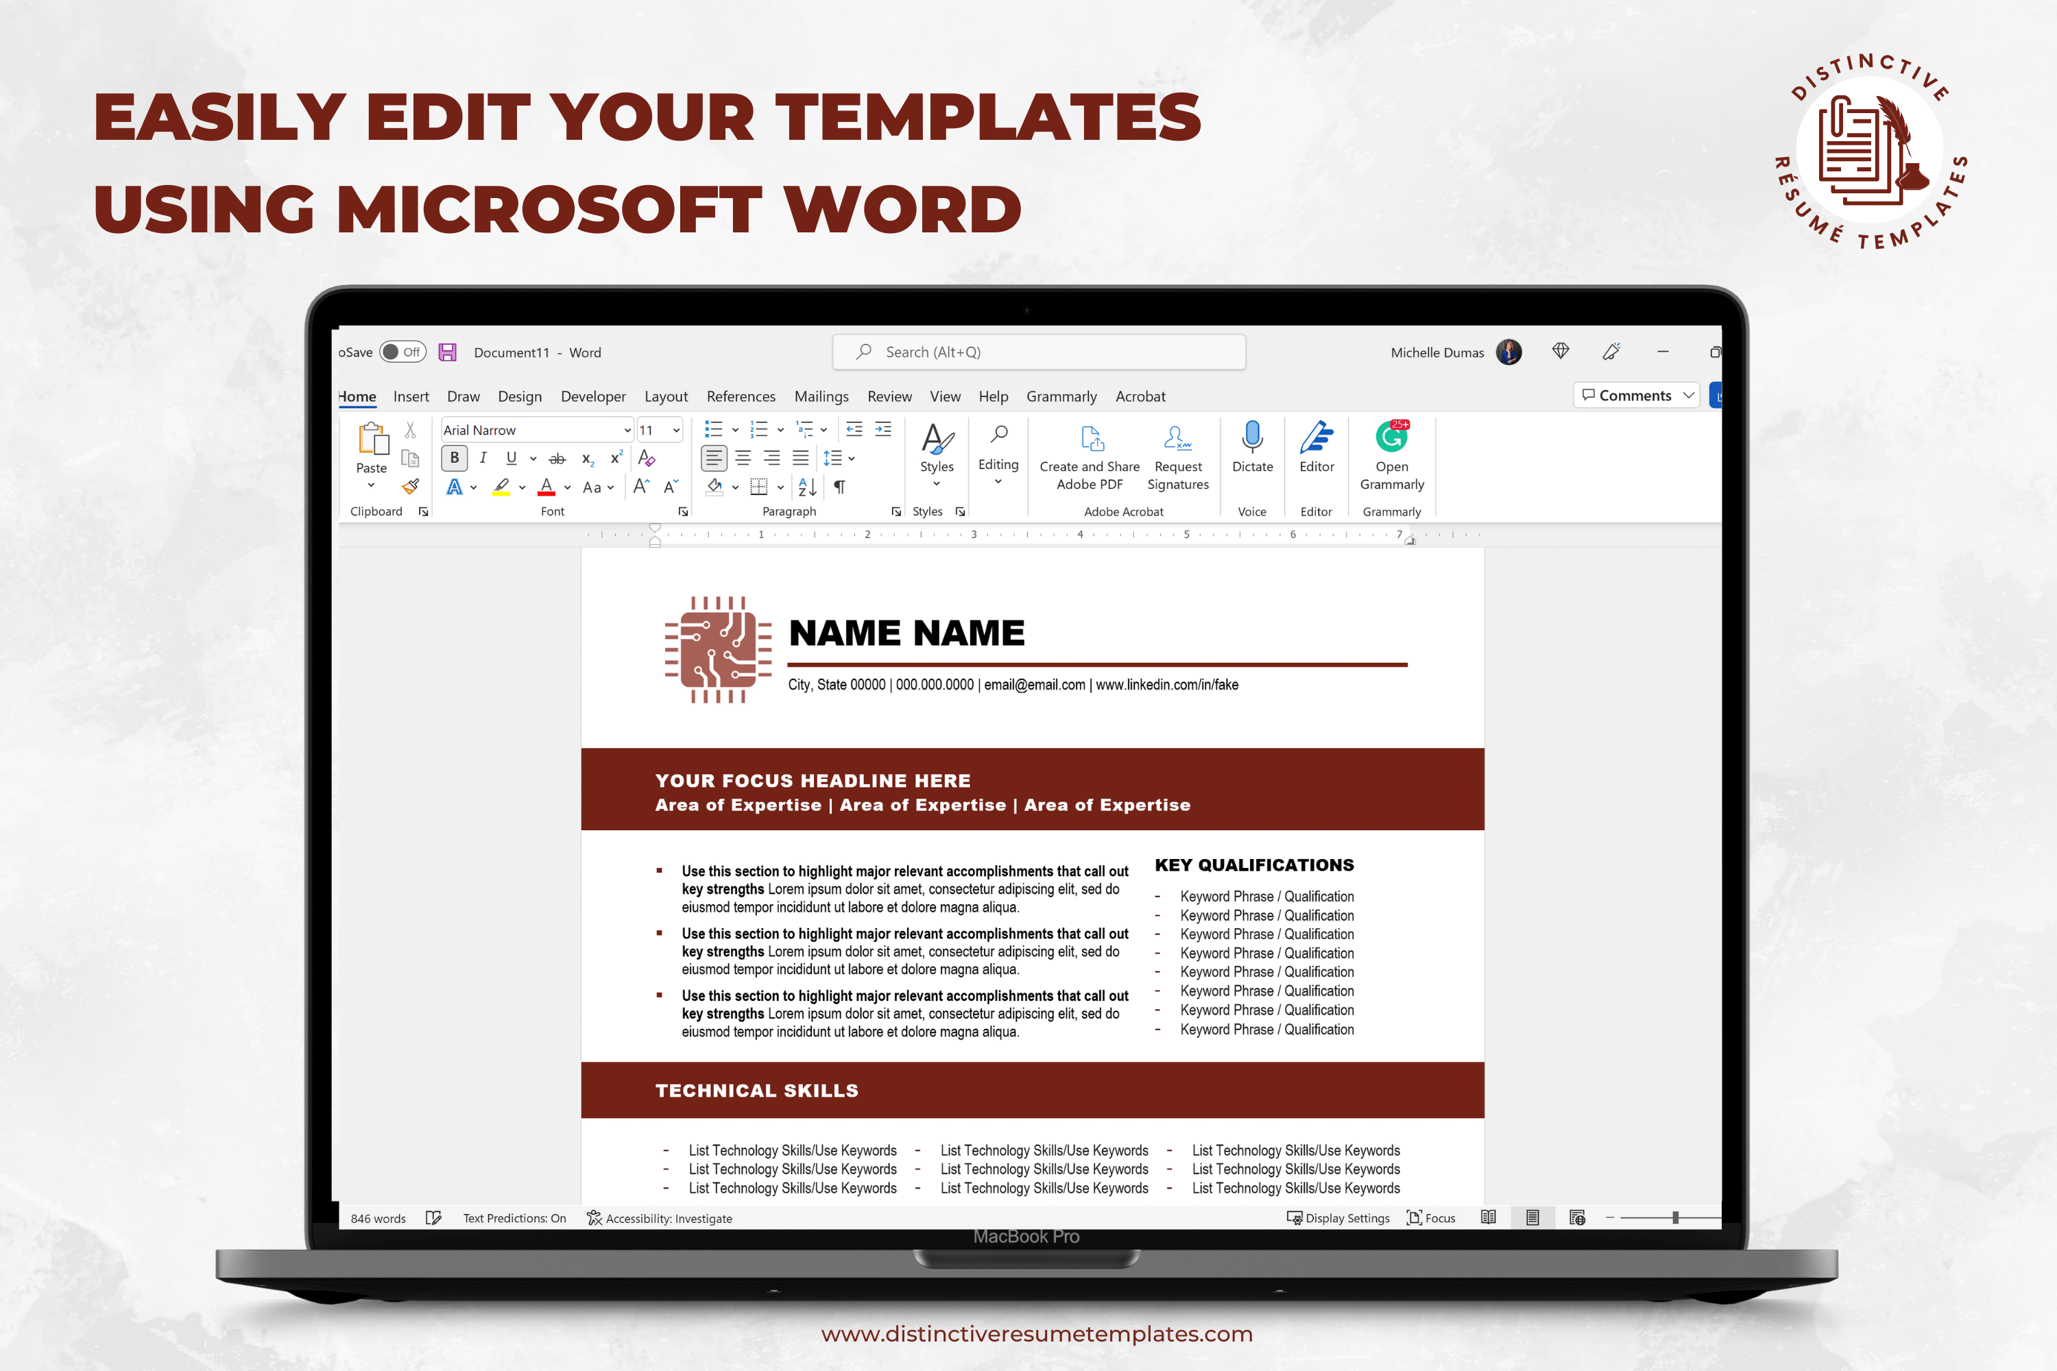Click the Comments button
Screen dimensions: 2057x1371
1635,396
